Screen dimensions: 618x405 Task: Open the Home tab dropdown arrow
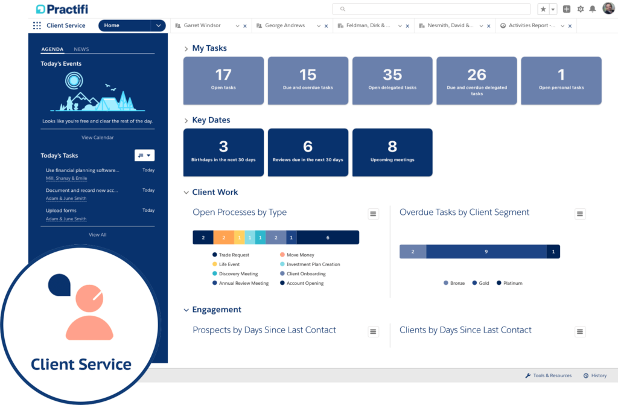click(158, 25)
